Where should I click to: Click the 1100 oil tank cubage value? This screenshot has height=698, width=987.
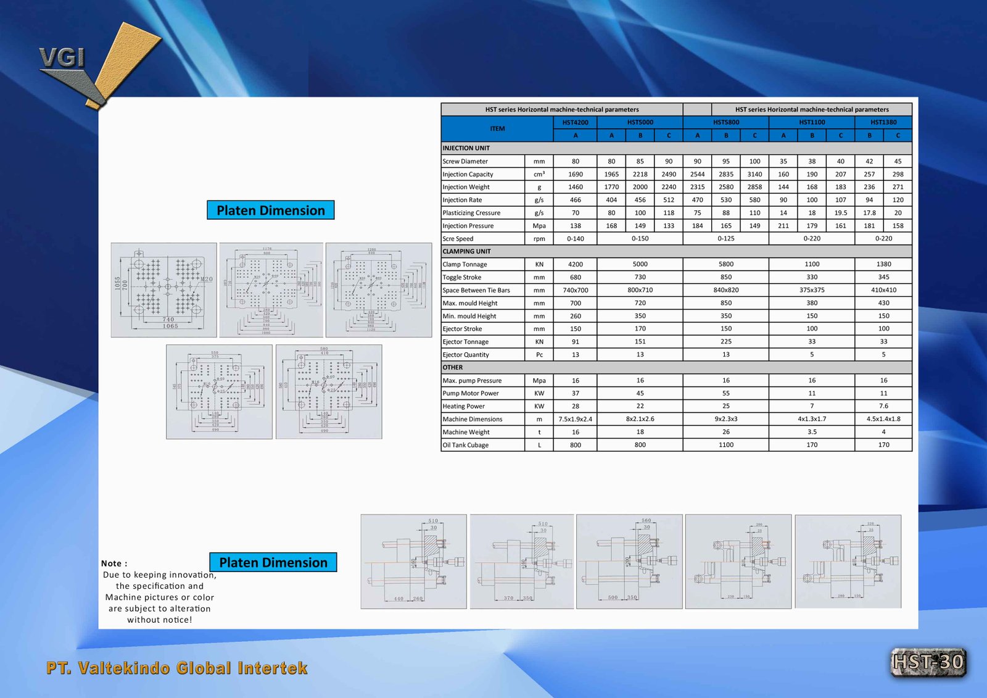point(726,445)
